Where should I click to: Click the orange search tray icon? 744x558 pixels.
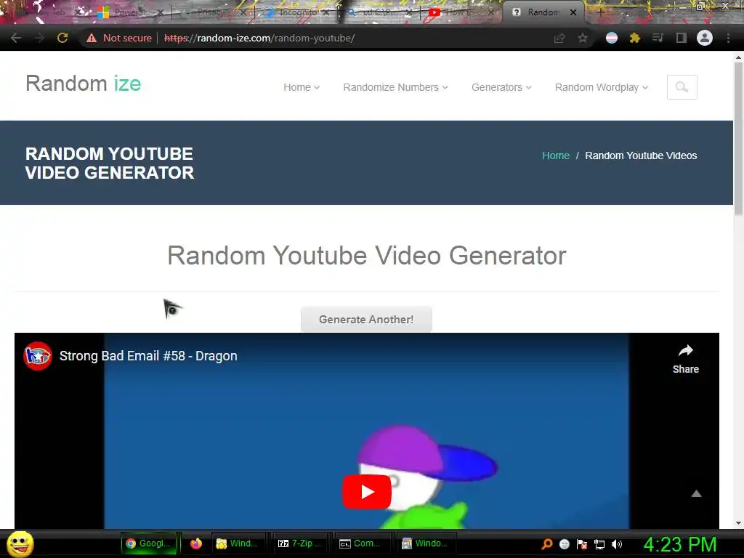point(547,543)
